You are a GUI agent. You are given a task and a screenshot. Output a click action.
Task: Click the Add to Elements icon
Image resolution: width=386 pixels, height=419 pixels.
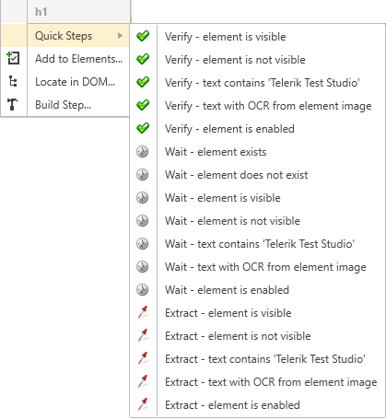coord(13,58)
